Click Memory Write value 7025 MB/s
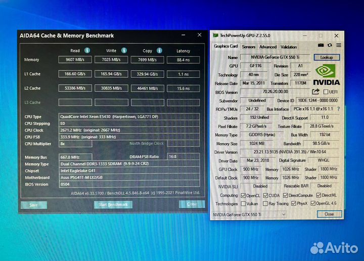The height and width of the screenshot is (261, 364). (111, 60)
